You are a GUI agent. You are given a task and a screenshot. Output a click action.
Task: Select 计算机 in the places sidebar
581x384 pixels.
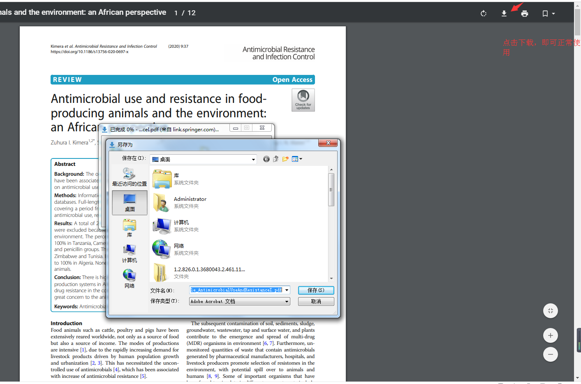130,254
